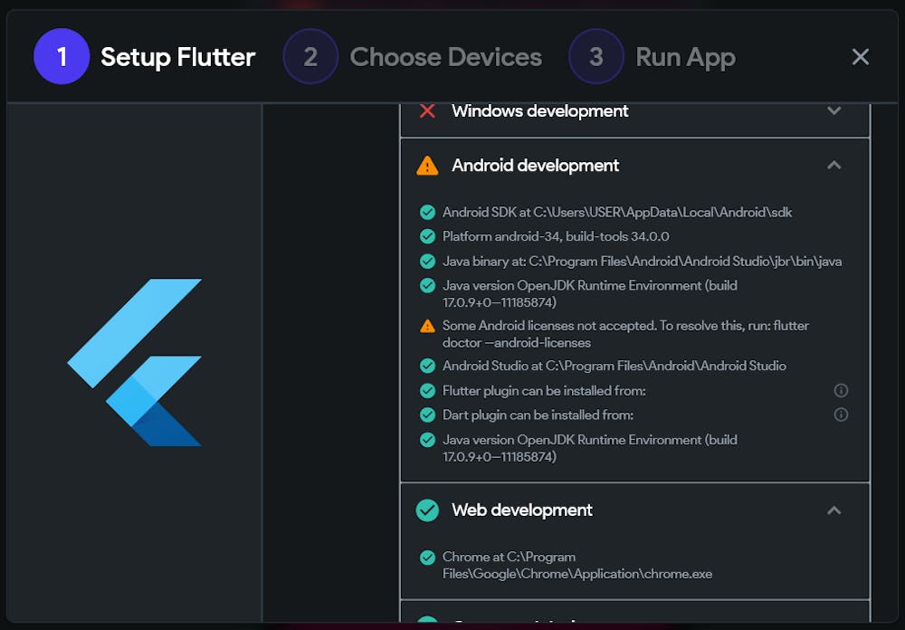Click the orange warning icon for Android development
This screenshot has width=905, height=630.
coord(427,166)
